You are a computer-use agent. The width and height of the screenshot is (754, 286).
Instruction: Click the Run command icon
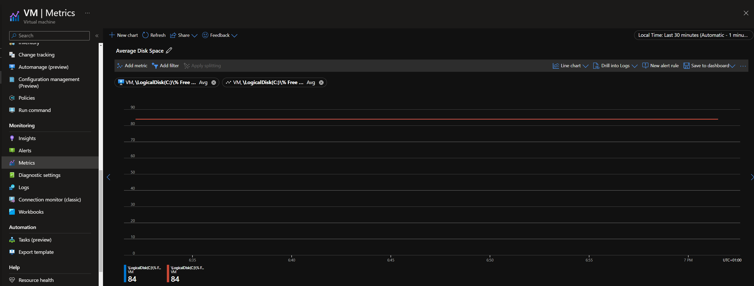(x=12, y=110)
